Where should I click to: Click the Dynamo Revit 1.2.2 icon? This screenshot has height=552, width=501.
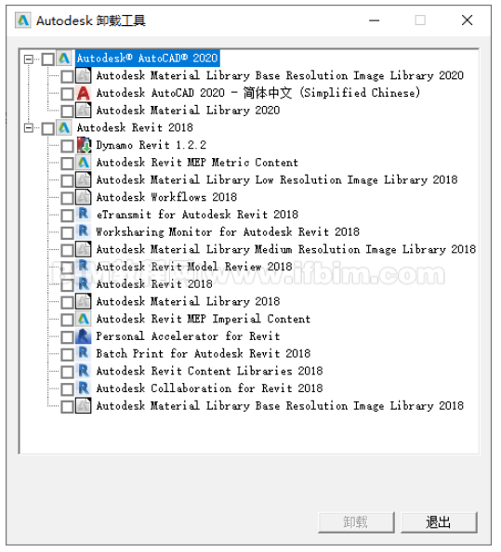84,145
